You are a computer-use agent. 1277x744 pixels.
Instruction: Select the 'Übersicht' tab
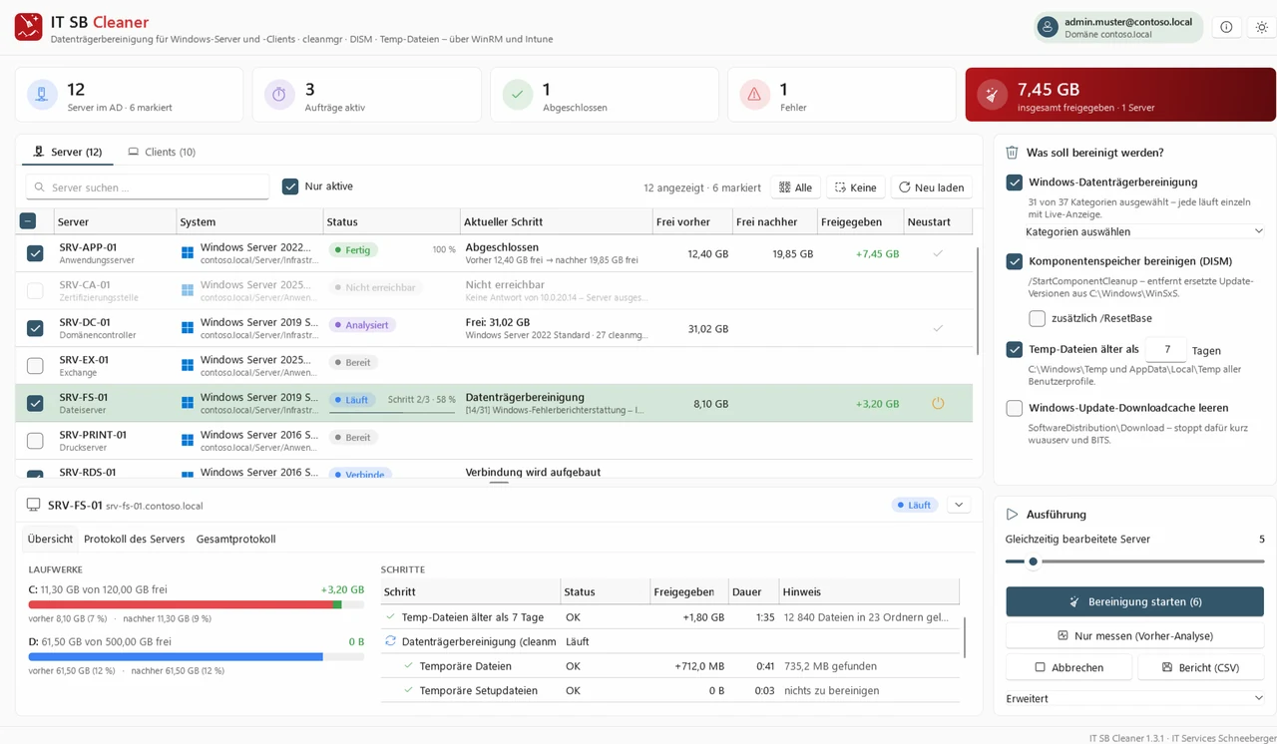[50, 539]
